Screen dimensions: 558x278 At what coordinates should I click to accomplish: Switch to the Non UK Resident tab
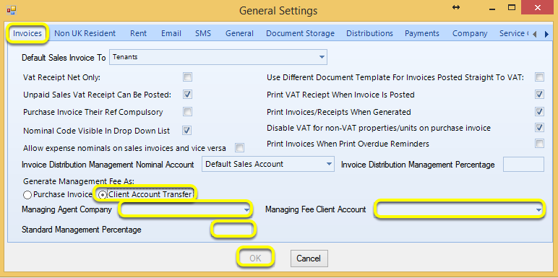[x=85, y=33]
